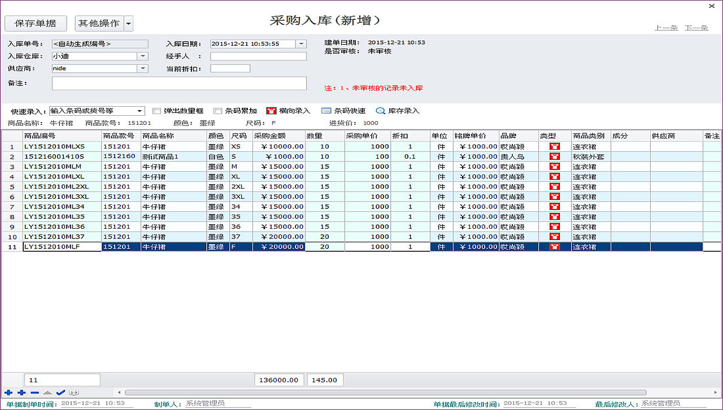The height and width of the screenshot is (410, 723).
Task: Click into the 备注 text field
Action: [x=179, y=84]
